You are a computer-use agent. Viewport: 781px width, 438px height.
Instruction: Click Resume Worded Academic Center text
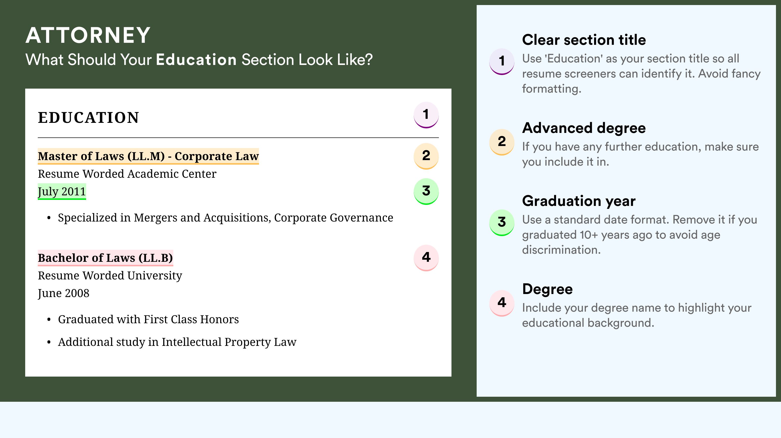click(x=127, y=174)
